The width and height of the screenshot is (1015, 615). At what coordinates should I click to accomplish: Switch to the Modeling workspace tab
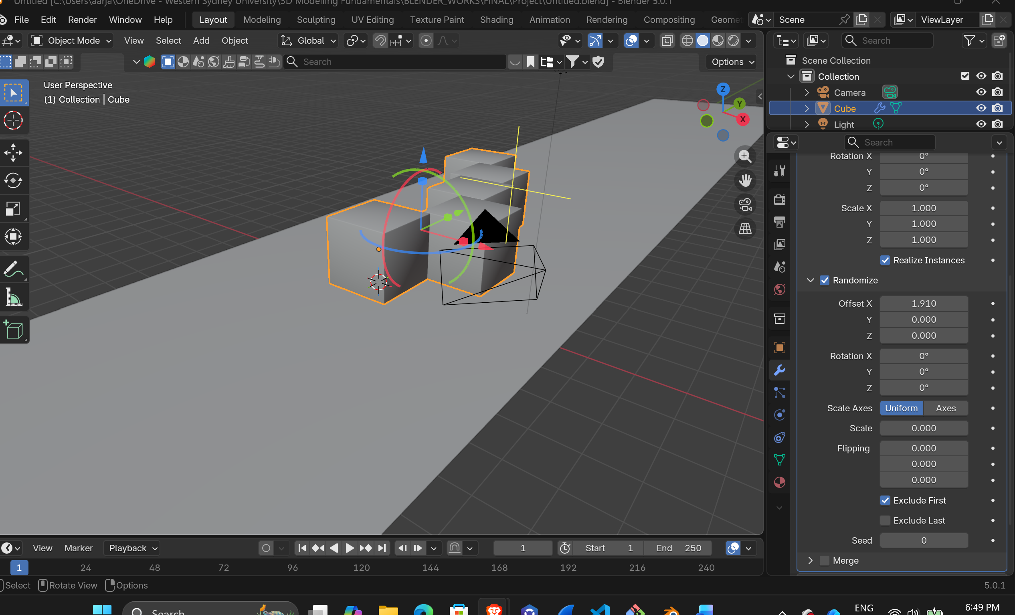click(x=262, y=19)
